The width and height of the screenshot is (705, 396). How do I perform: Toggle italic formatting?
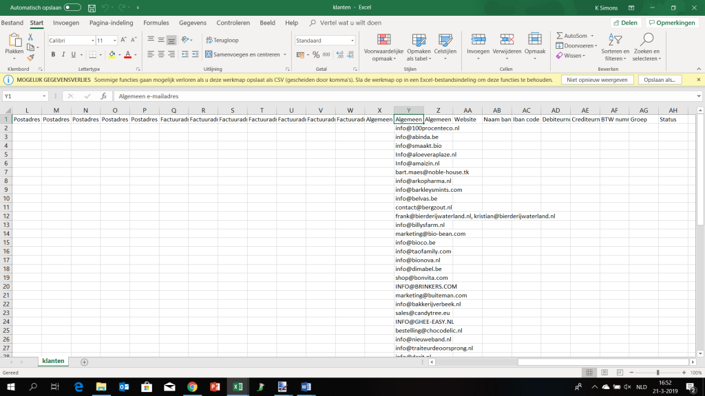pos(63,55)
